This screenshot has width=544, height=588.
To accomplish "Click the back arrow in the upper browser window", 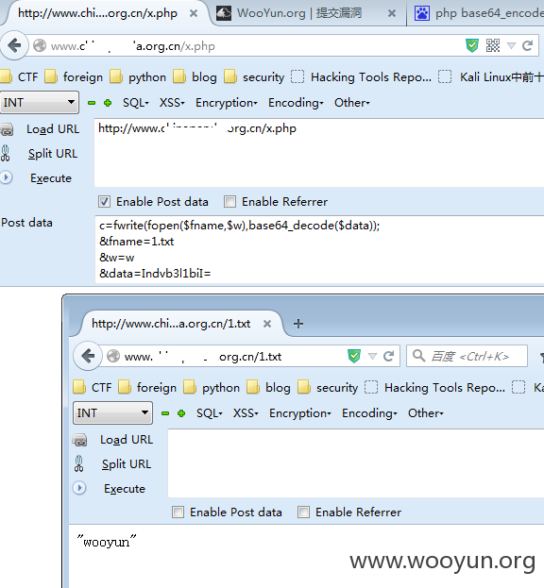I will 14,45.
